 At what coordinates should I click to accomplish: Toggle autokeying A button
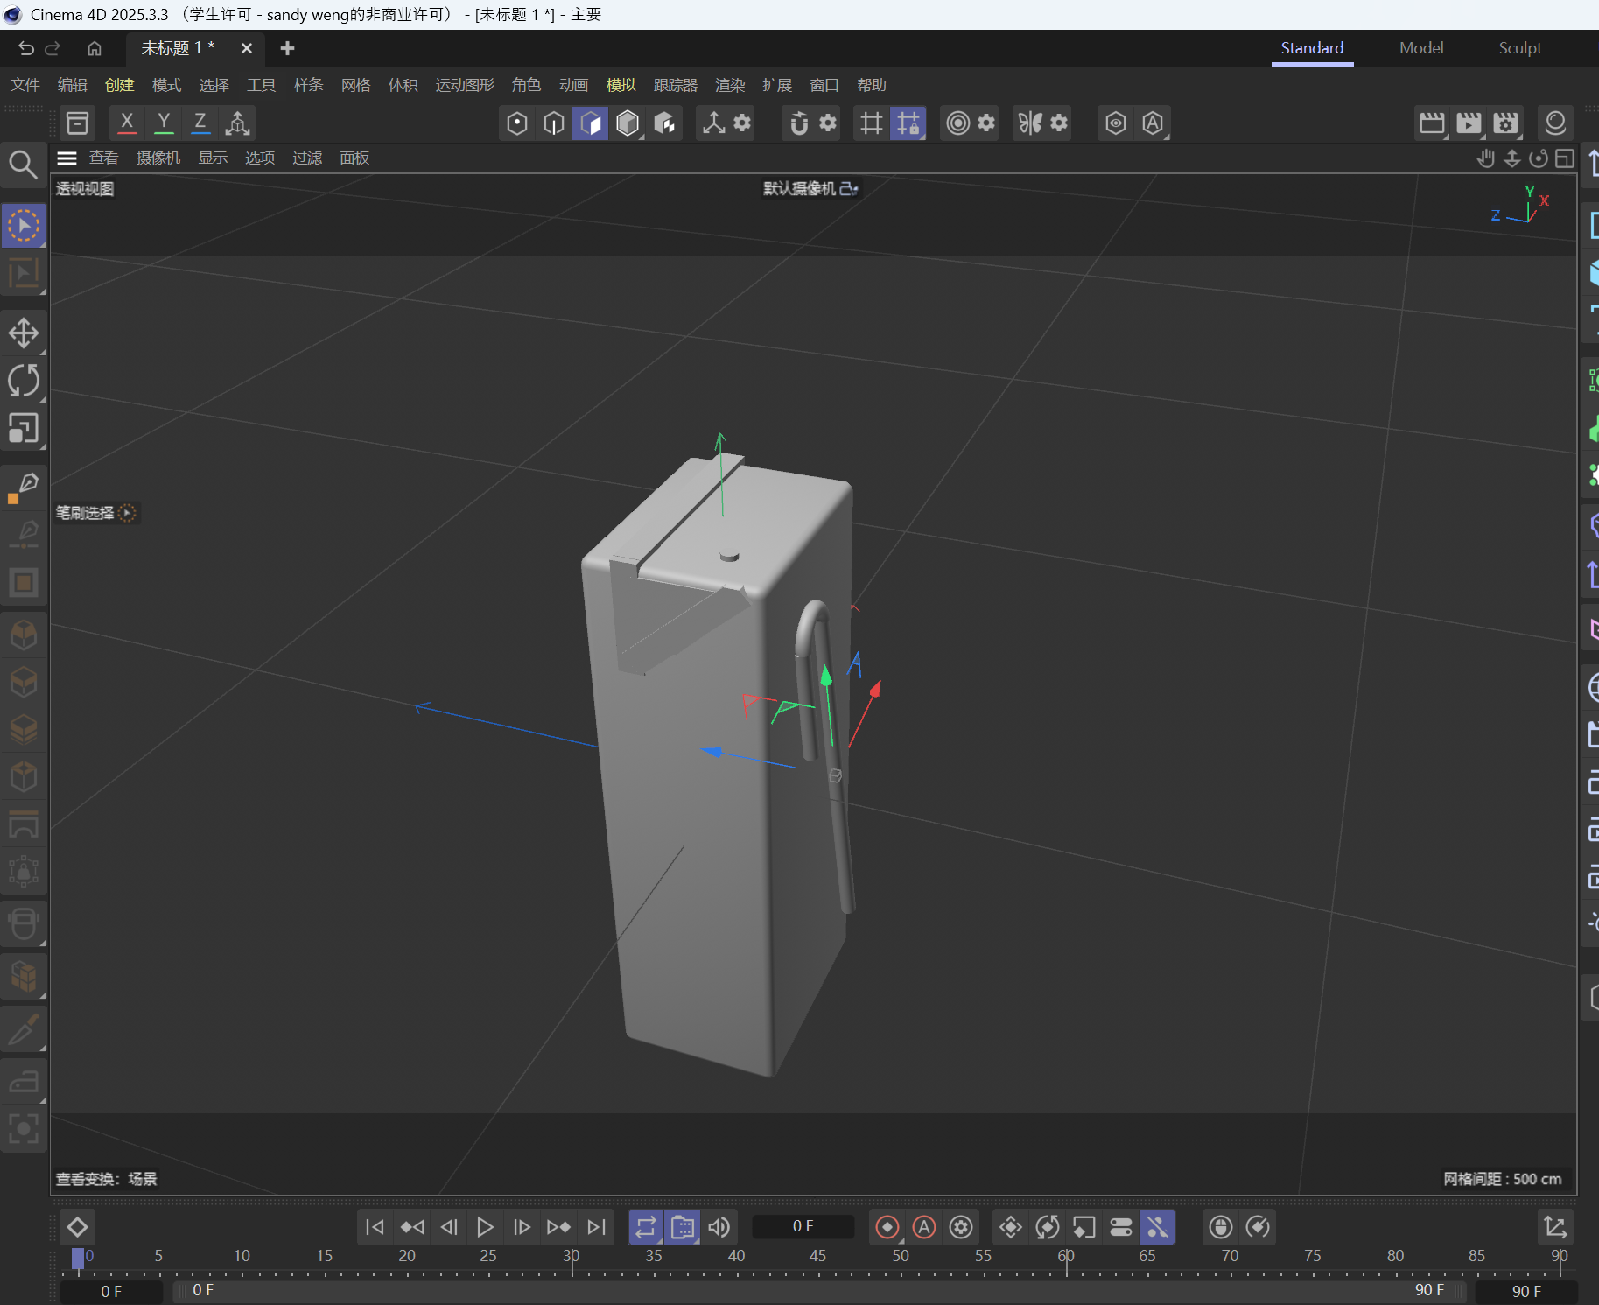pyautogui.click(x=924, y=1227)
